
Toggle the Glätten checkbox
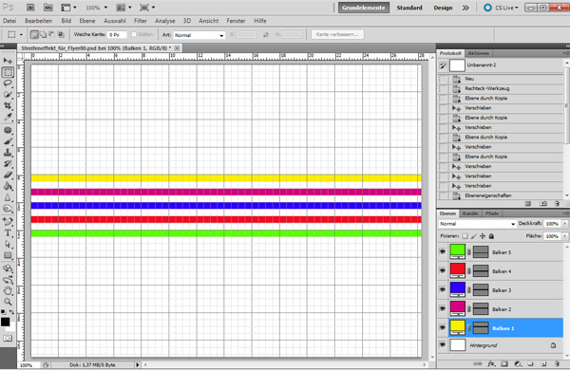point(134,34)
